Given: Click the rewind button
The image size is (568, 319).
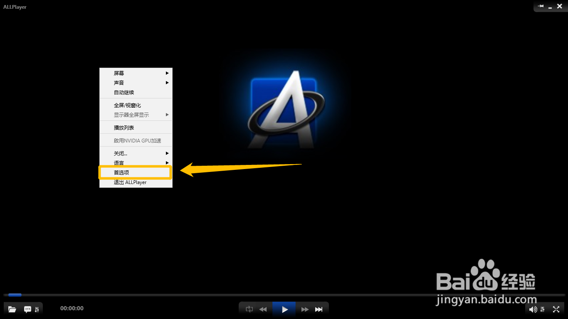Looking at the screenshot, I should (263, 309).
